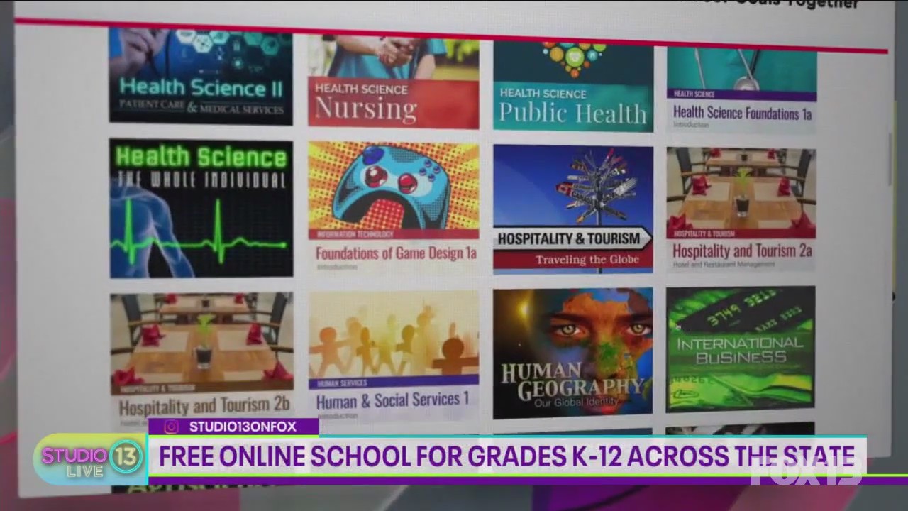Image resolution: width=908 pixels, height=511 pixels.
Task: Open the Human Geography course tile
Action: pos(572,351)
